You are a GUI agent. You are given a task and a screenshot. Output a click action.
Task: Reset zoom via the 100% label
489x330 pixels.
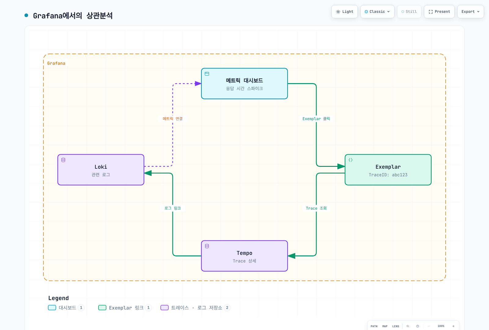[441, 326]
